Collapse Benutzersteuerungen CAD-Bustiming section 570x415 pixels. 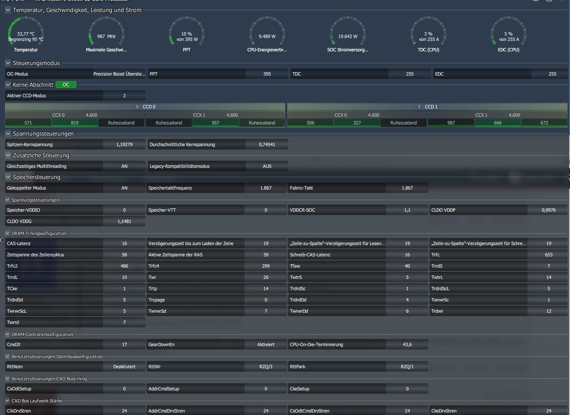point(7,379)
